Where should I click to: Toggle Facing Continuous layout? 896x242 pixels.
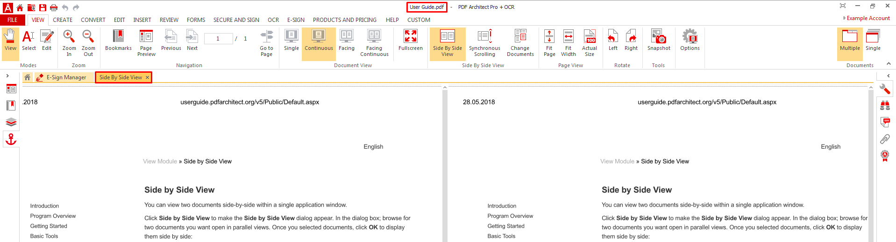pos(374,43)
